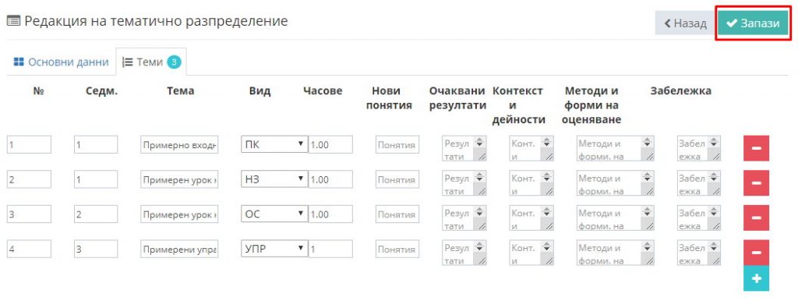Image resolution: width=798 pixels, height=301 pixels.
Task: Click the Методи и форми textarea row 2
Action: click(x=616, y=183)
